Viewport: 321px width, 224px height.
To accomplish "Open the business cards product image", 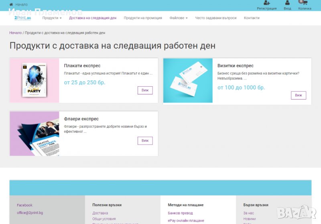I will pos(188,80).
